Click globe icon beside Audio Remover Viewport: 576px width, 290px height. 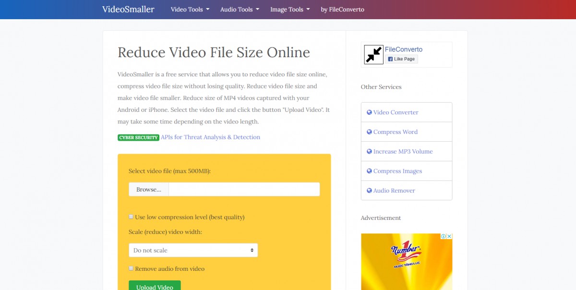369,191
